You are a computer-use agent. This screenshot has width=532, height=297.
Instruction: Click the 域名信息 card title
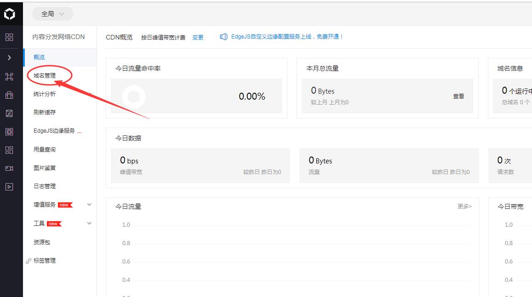[x=510, y=68]
